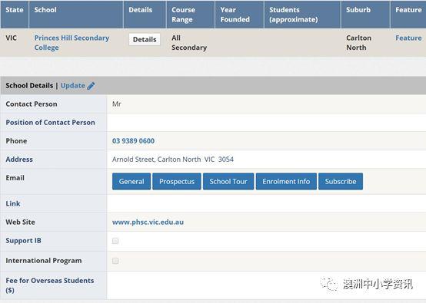Click the Enrolment Info button

pyautogui.click(x=286, y=181)
